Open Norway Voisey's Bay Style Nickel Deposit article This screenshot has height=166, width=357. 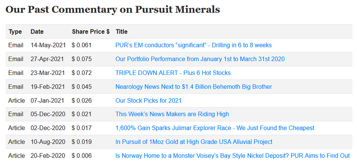tap(232, 156)
